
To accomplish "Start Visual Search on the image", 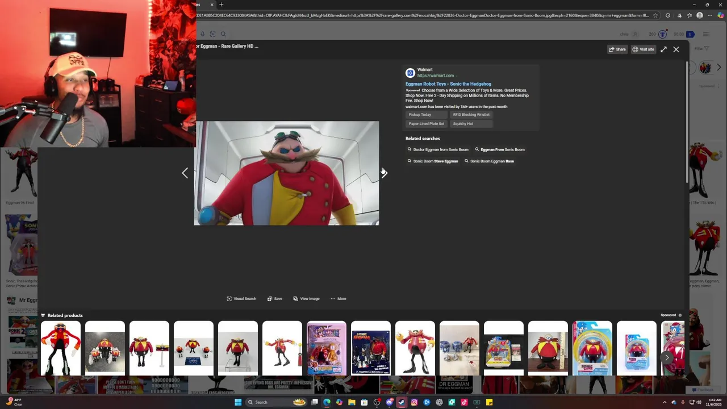I will click(241, 299).
